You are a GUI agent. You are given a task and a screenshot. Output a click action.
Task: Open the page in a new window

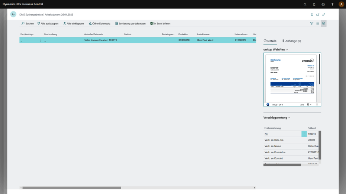[x=318, y=14]
